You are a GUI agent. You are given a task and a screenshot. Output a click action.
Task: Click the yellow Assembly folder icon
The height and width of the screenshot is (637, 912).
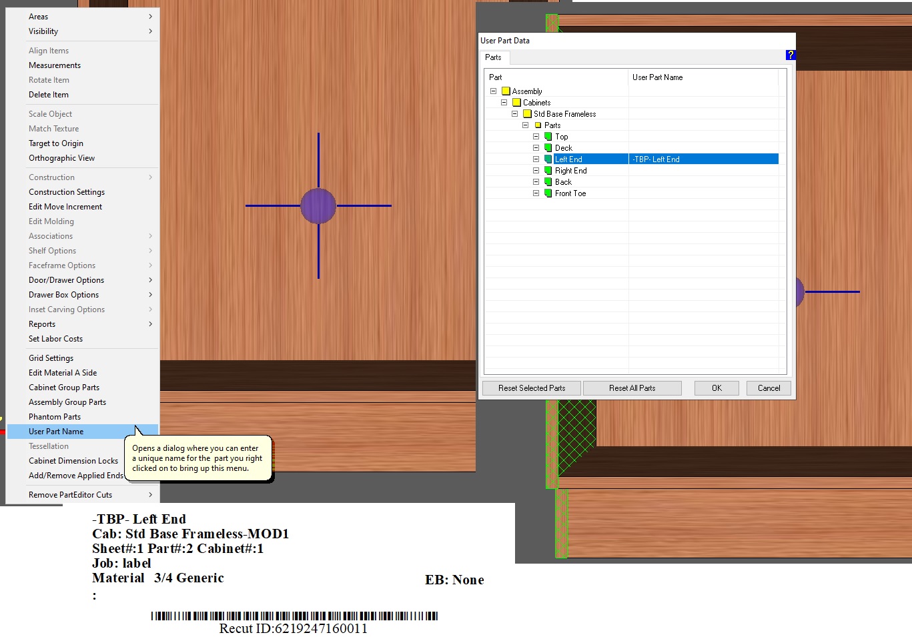(506, 91)
